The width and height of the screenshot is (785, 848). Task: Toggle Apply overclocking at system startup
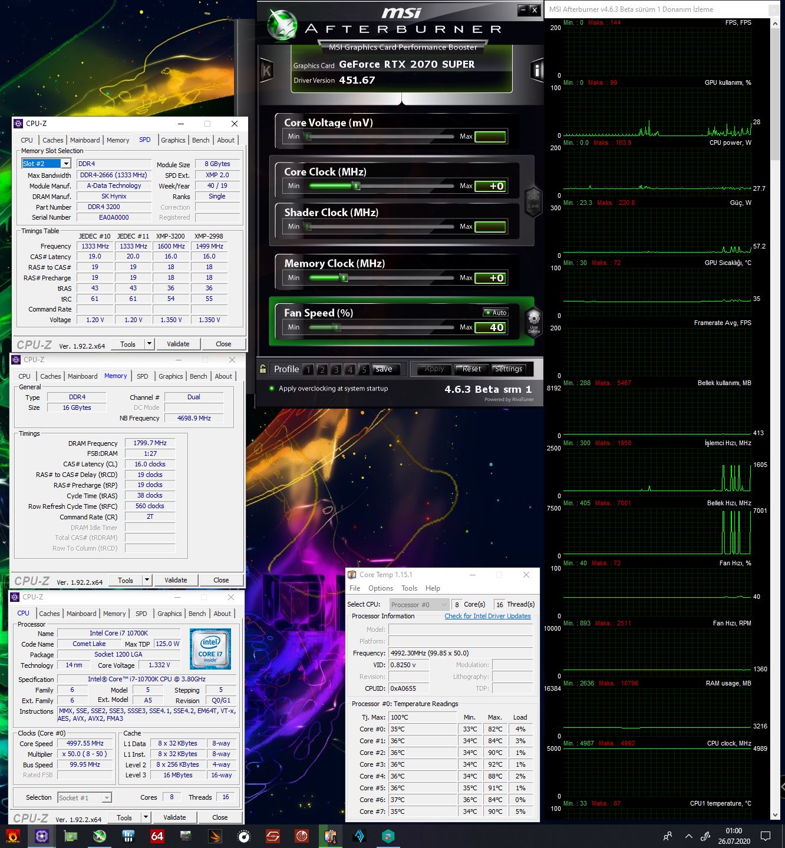click(x=272, y=389)
